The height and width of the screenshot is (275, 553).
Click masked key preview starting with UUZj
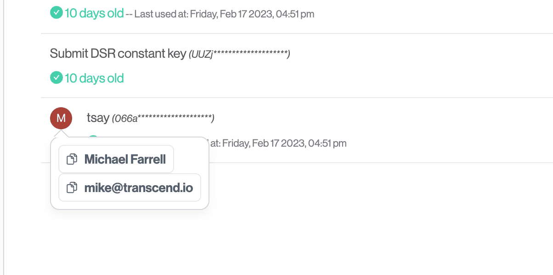tap(239, 54)
